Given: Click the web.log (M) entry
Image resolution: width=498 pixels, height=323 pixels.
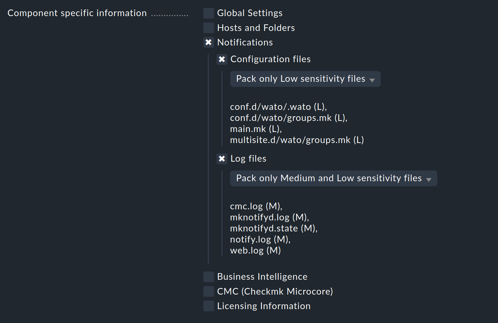Looking at the screenshot, I should coord(255,251).
